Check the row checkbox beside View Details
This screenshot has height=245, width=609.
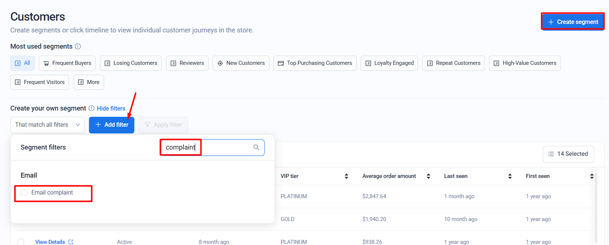pos(21,242)
